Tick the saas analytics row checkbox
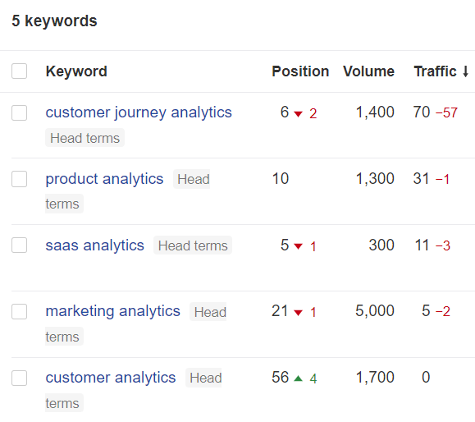Viewport: 475px width, 422px height. (x=19, y=245)
